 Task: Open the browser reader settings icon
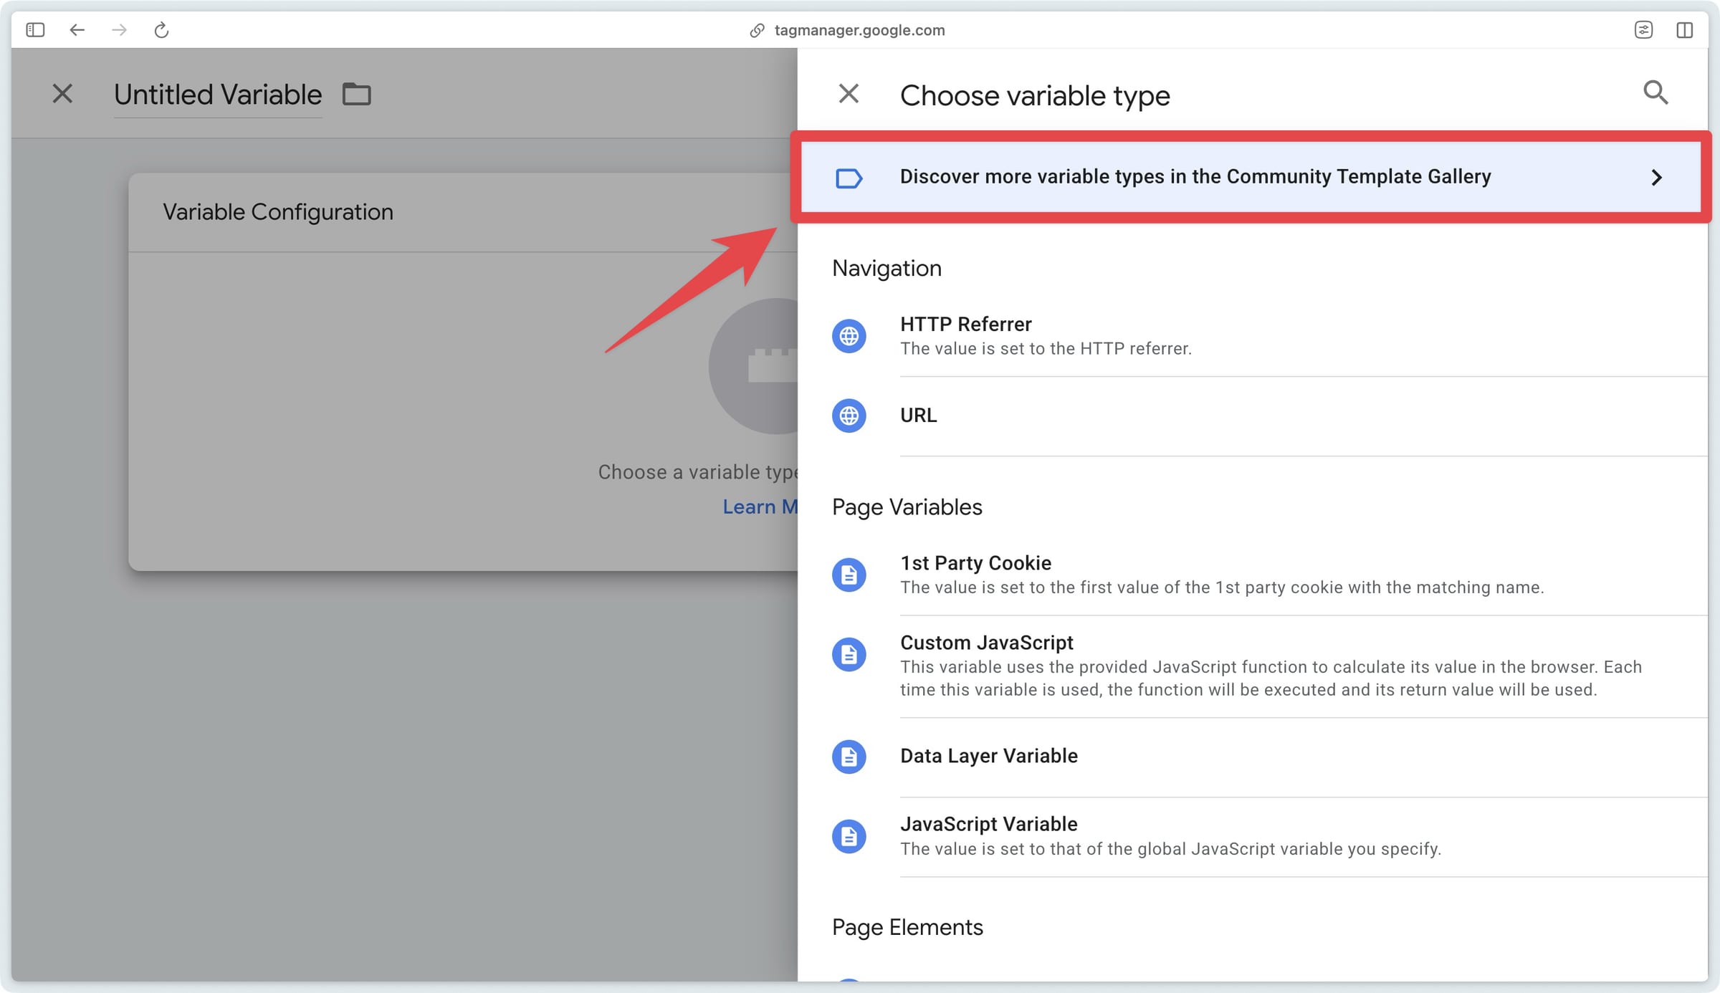(x=1643, y=29)
